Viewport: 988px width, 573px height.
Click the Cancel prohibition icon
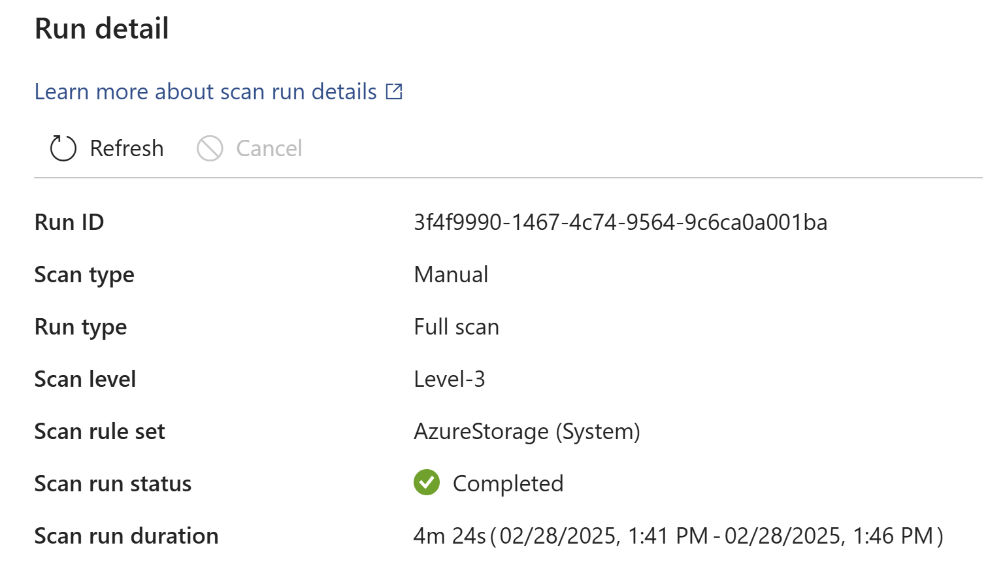[x=209, y=148]
